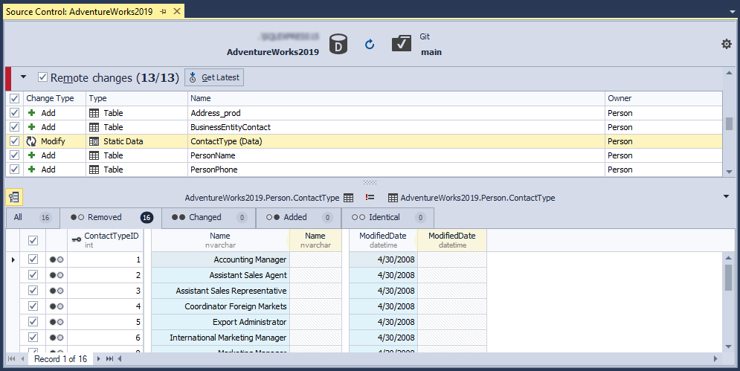Click the removed-state icon for record 4
The image size is (740, 371).
point(57,306)
